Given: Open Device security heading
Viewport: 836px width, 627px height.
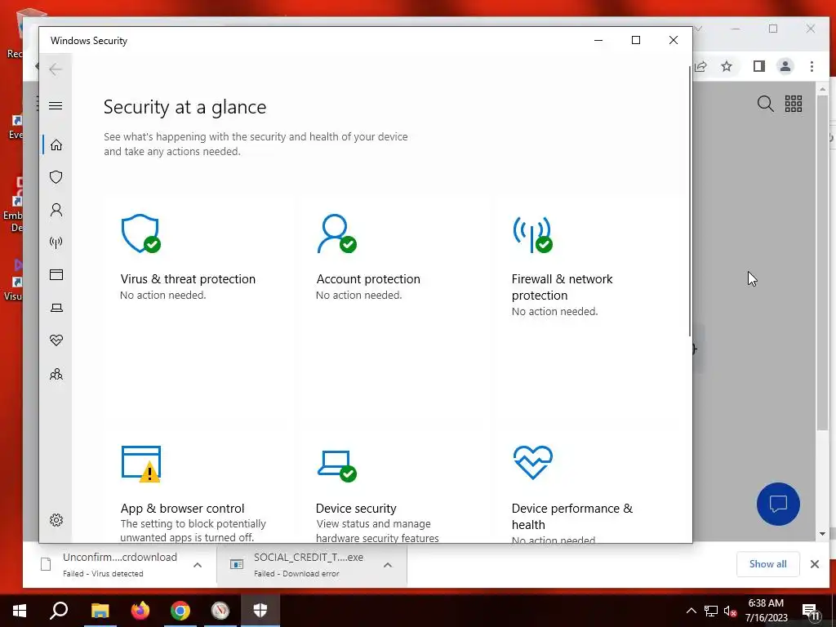Looking at the screenshot, I should [x=356, y=508].
